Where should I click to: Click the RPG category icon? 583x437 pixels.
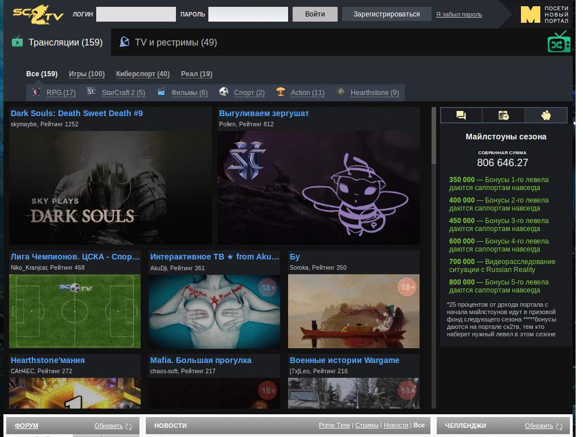point(36,92)
